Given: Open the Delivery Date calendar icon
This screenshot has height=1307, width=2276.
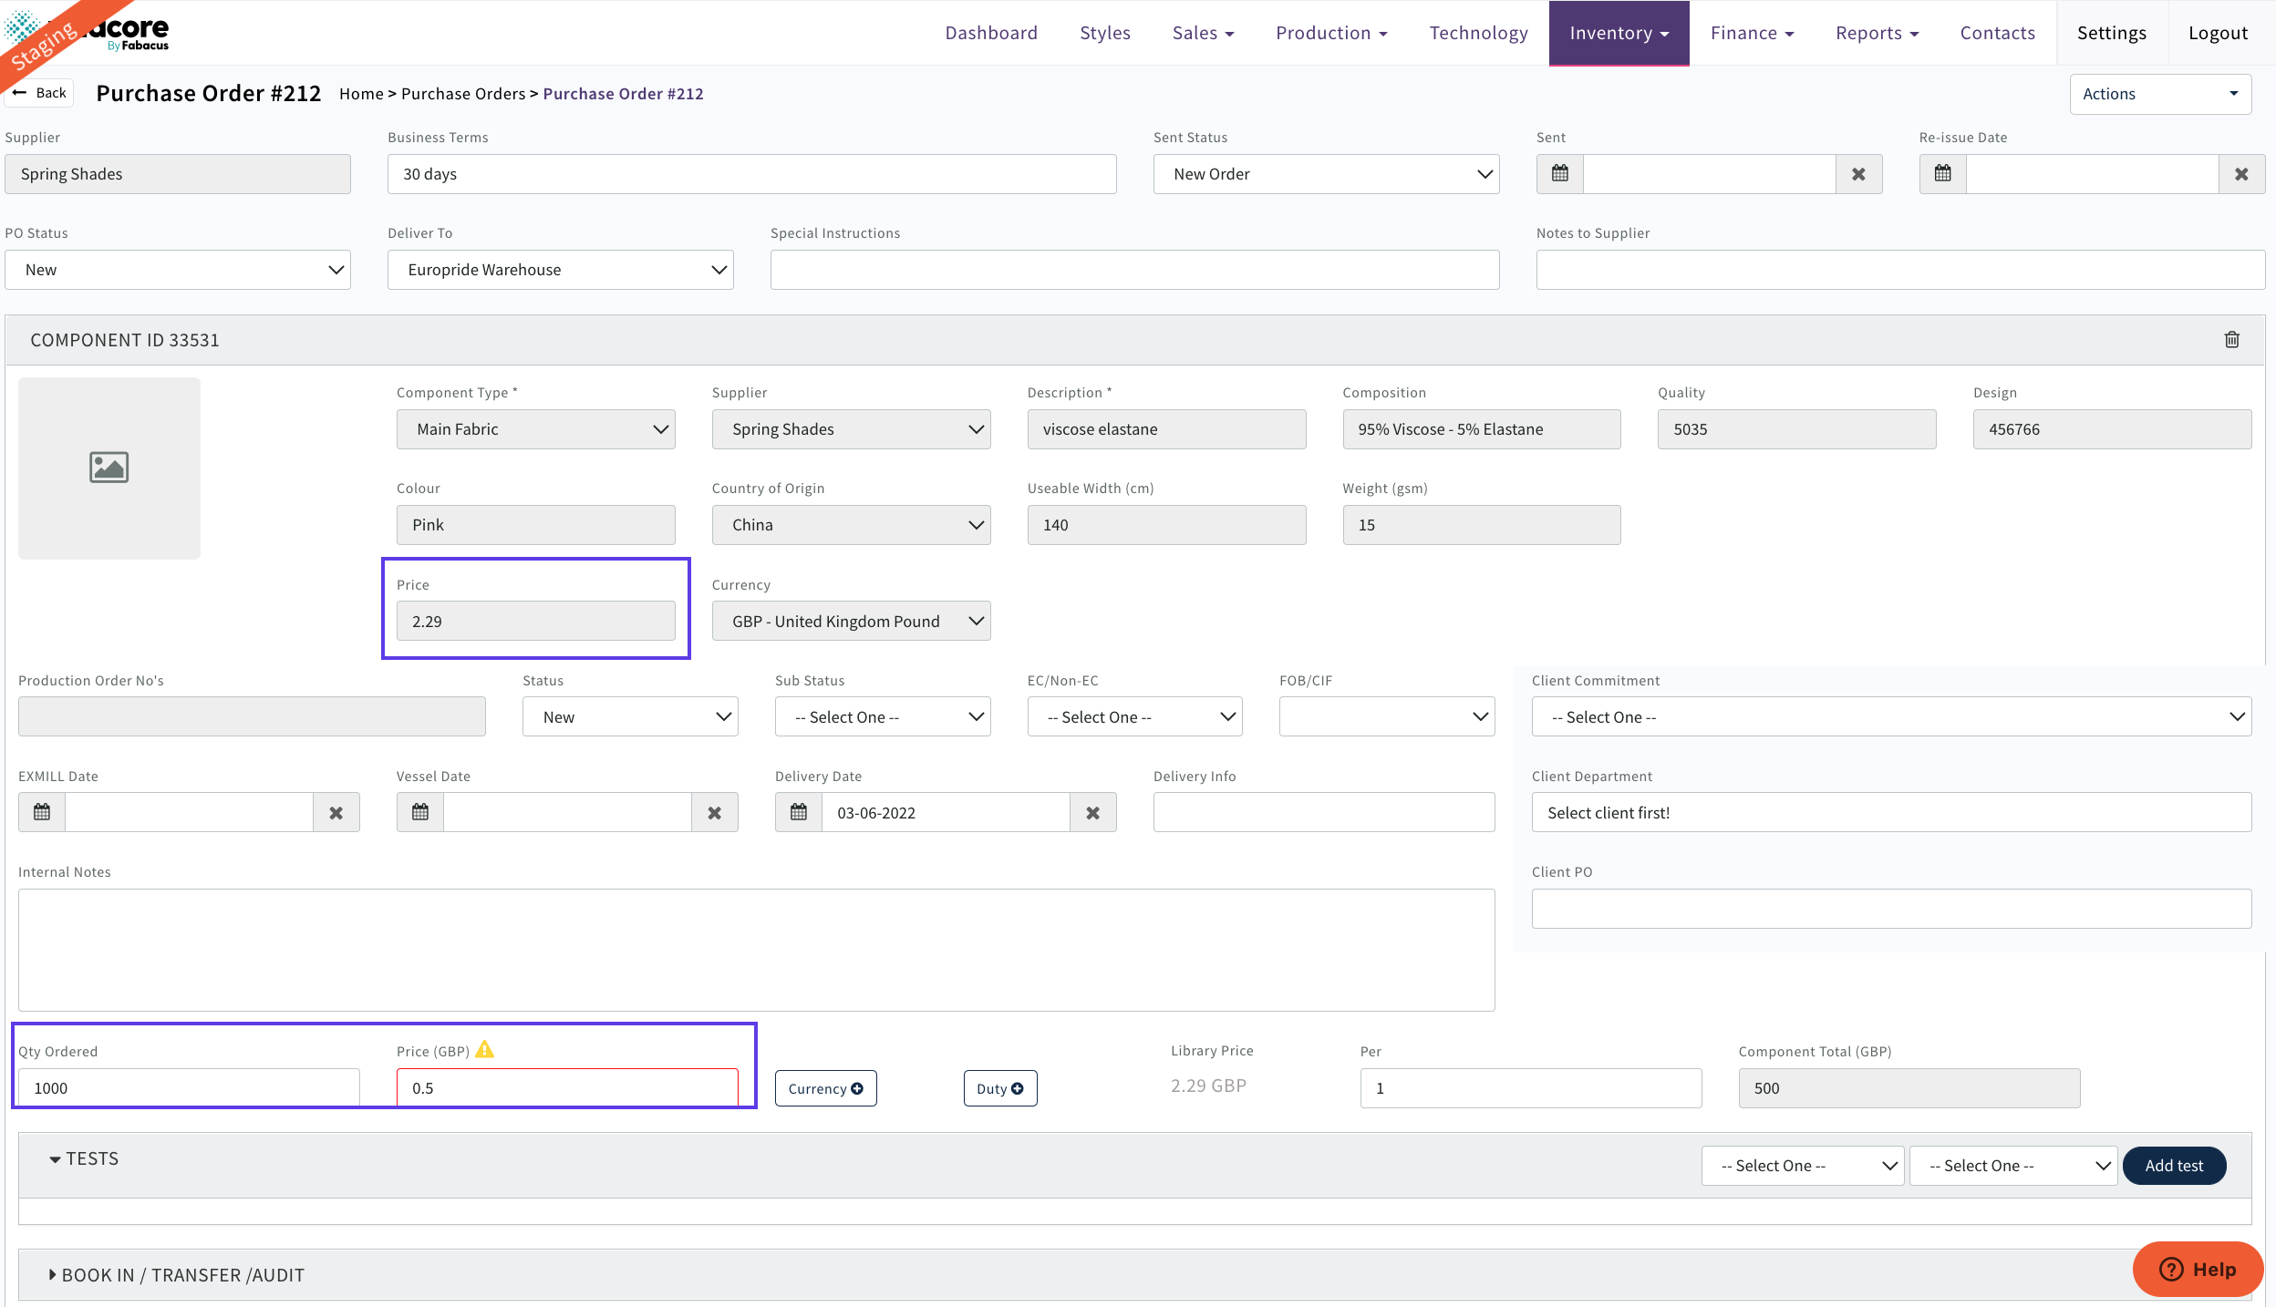Looking at the screenshot, I should coord(798,812).
